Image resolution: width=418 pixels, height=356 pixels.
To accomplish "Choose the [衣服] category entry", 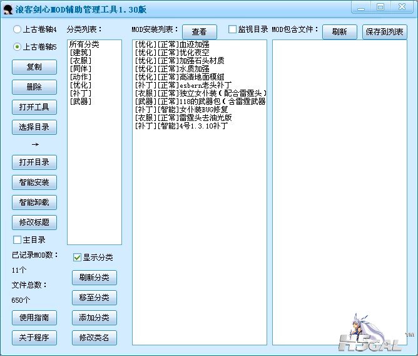I will pos(80,61).
